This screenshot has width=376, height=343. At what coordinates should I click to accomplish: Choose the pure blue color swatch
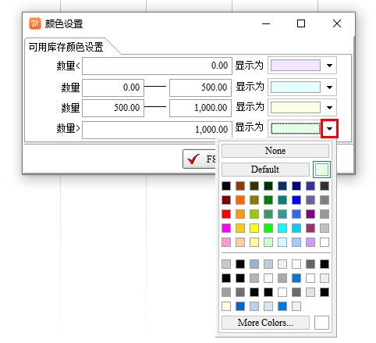pyautogui.click(x=296, y=200)
